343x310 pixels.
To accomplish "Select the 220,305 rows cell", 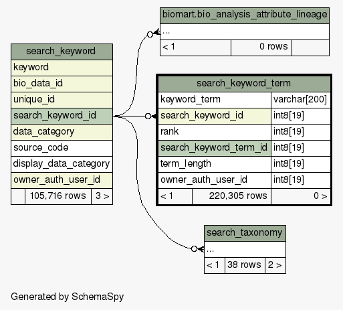I will click(x=231, y=196).
